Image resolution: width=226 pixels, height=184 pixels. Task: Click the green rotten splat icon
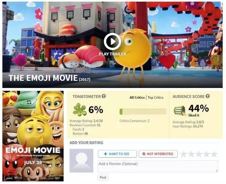tap(79, 110)
